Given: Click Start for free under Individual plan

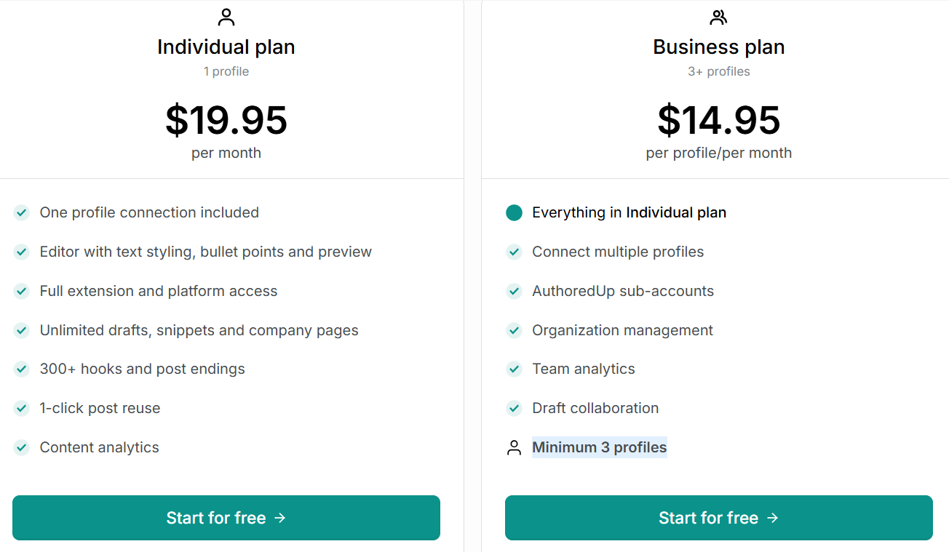Looking at the screenshot, I should click(226, 518).
